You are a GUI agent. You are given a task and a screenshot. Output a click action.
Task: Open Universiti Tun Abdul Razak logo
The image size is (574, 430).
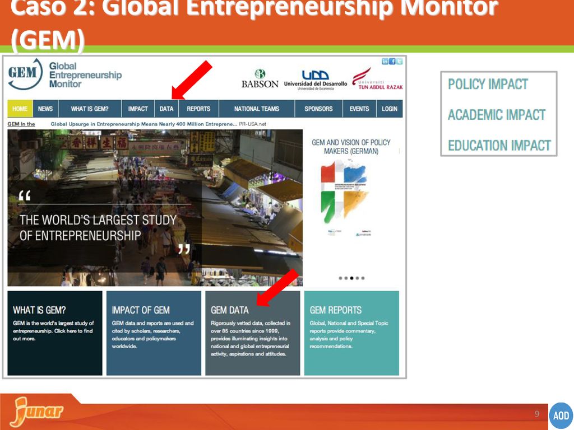click(377, 78)
